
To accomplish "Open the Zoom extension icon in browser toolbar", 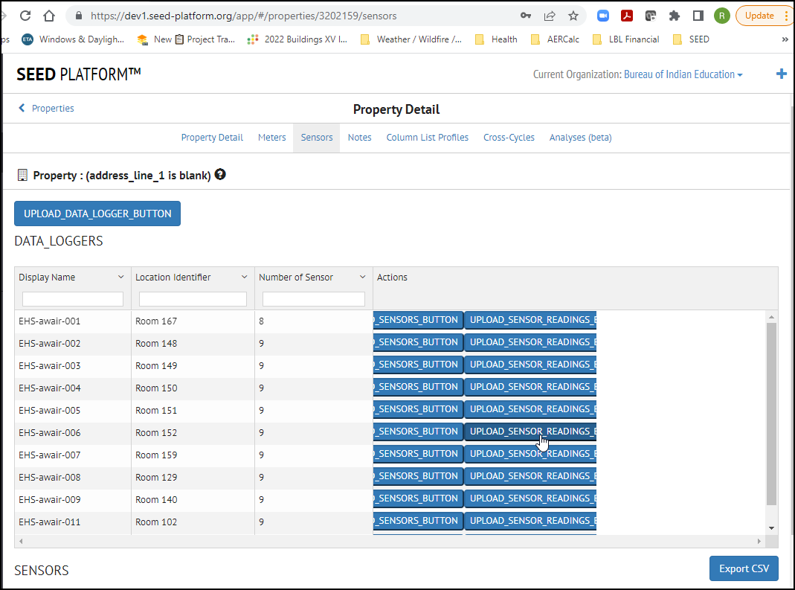I will coord(602,15).
